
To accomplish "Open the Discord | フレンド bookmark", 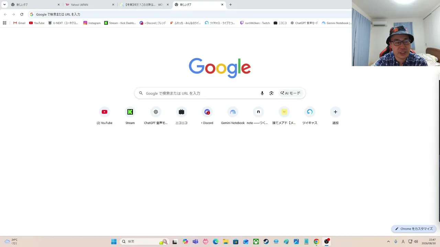I will [153, 23].
